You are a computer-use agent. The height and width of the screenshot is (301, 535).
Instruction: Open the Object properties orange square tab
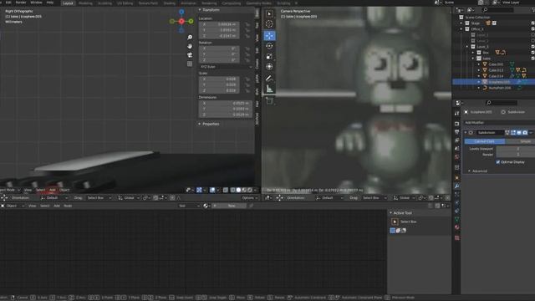457,177
